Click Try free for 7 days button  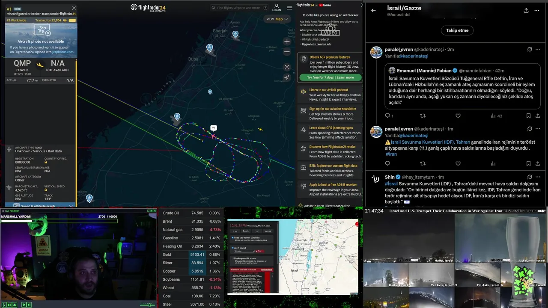point(330,77)
